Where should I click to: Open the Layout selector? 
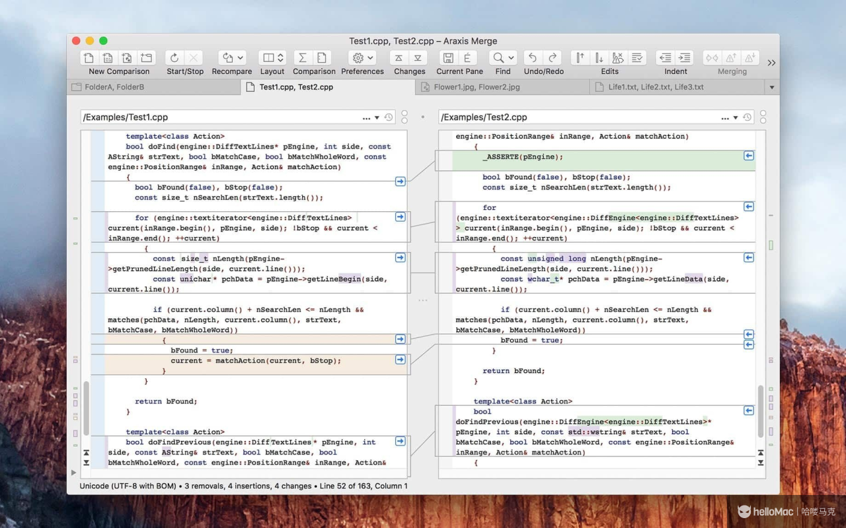pos(272,58)
